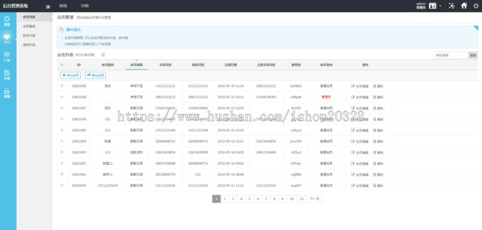Go to page 5 in pagination
The width and height of the screenshot is (482, 230).
249,199
